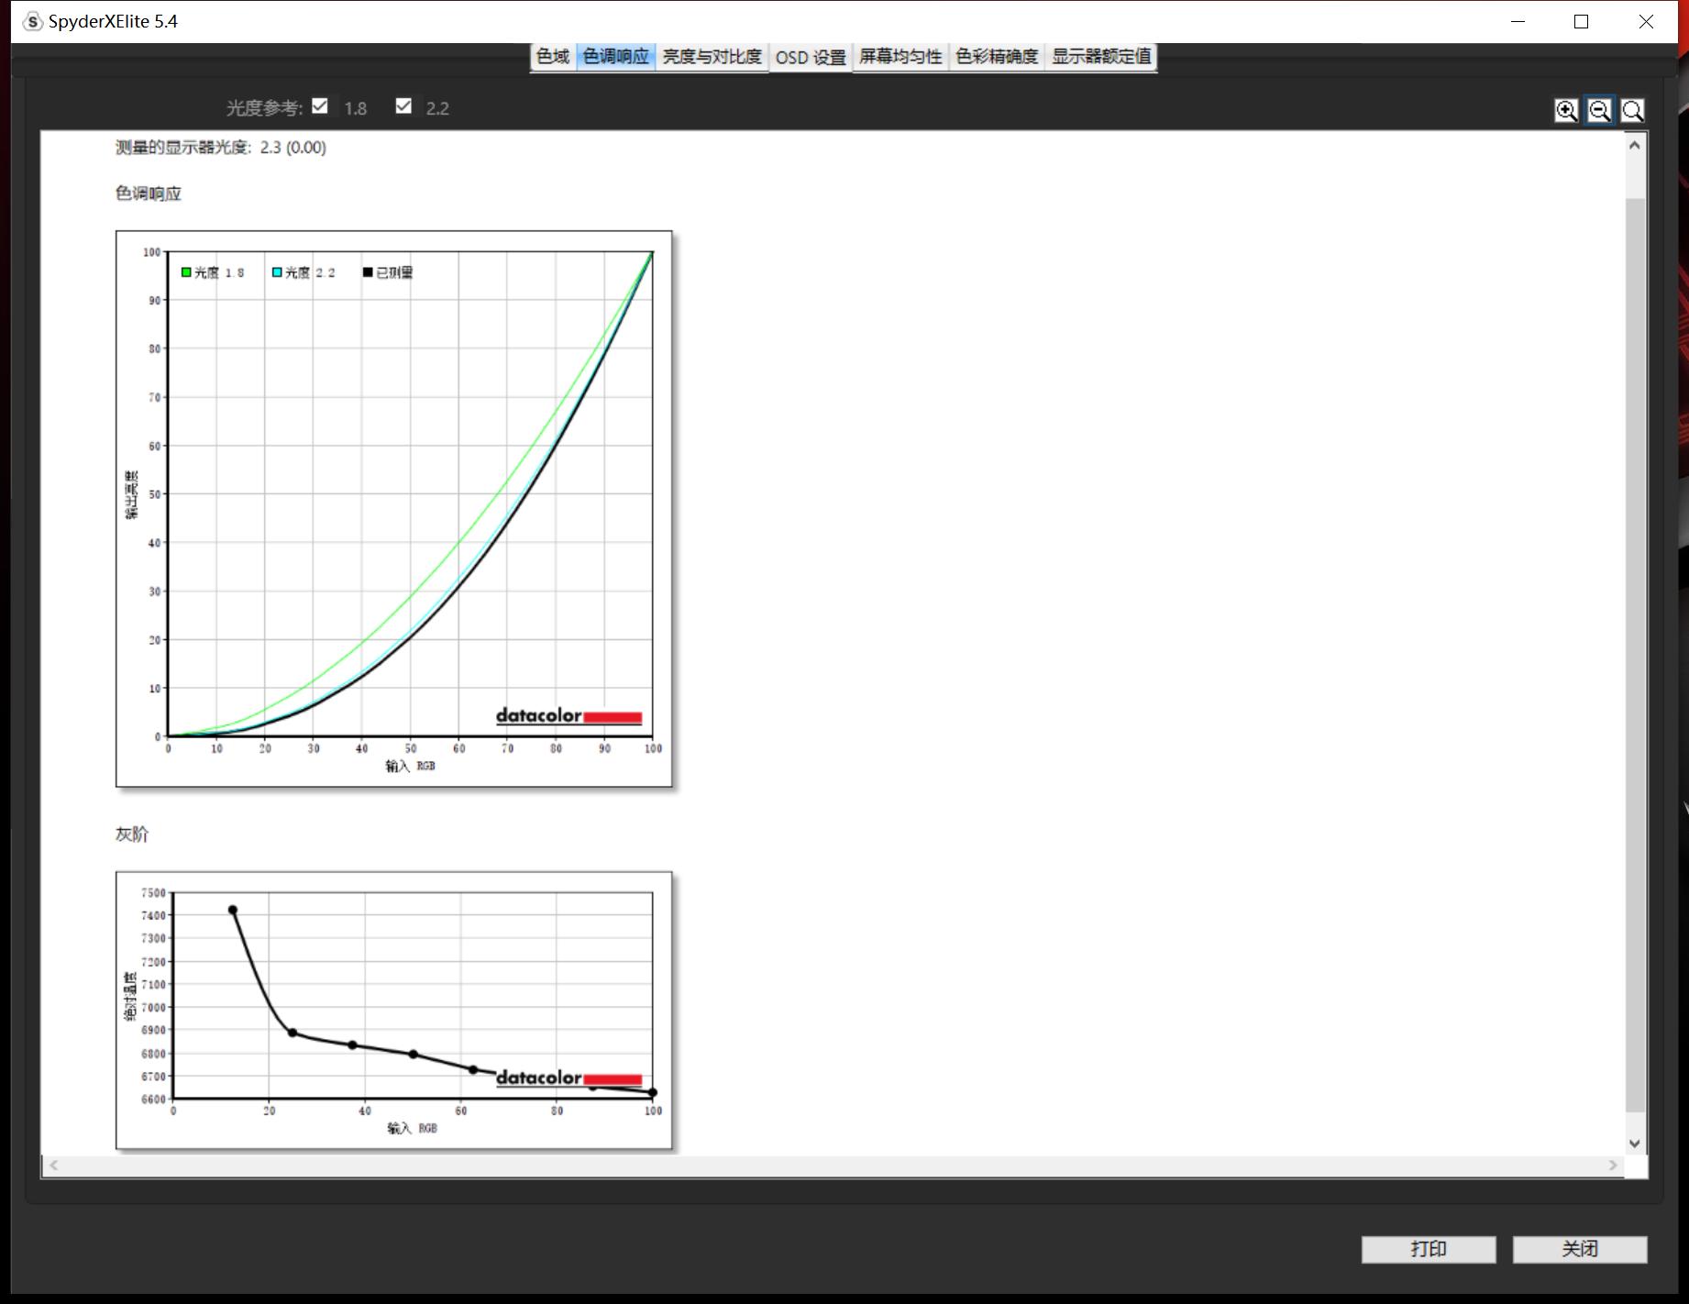Click the 打印 button
This screenshot has width=1689, height=1304.
pos(1428,1249)
